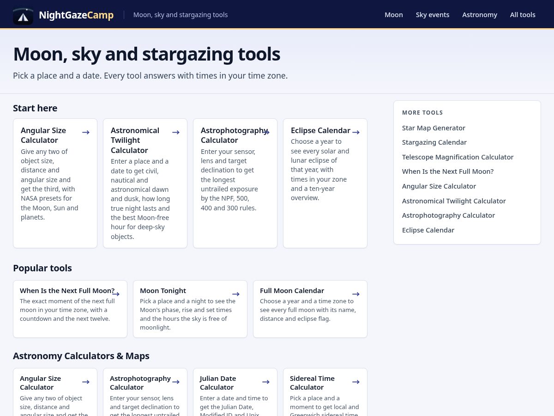
Task: Click the 'MORE TOOLS' sidebar heading
Action: (x=422, y=113)
